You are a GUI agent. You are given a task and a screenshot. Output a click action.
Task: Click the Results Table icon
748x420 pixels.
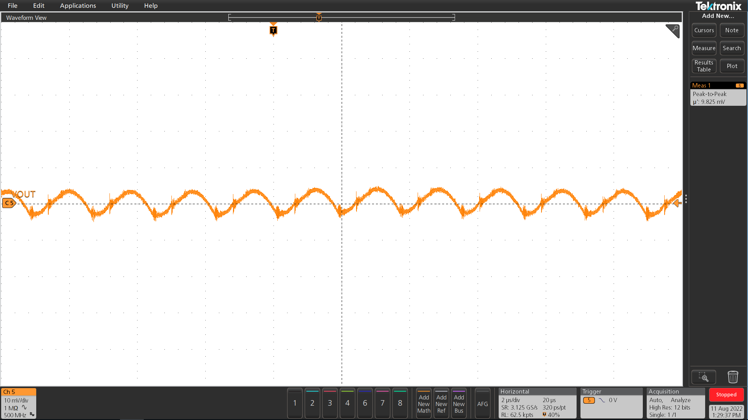point(704,66)
